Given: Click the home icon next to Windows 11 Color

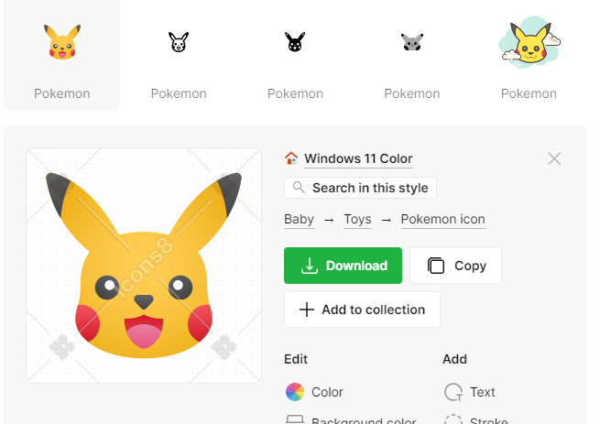Looking at the screenshot, I should tap(291, 158).
